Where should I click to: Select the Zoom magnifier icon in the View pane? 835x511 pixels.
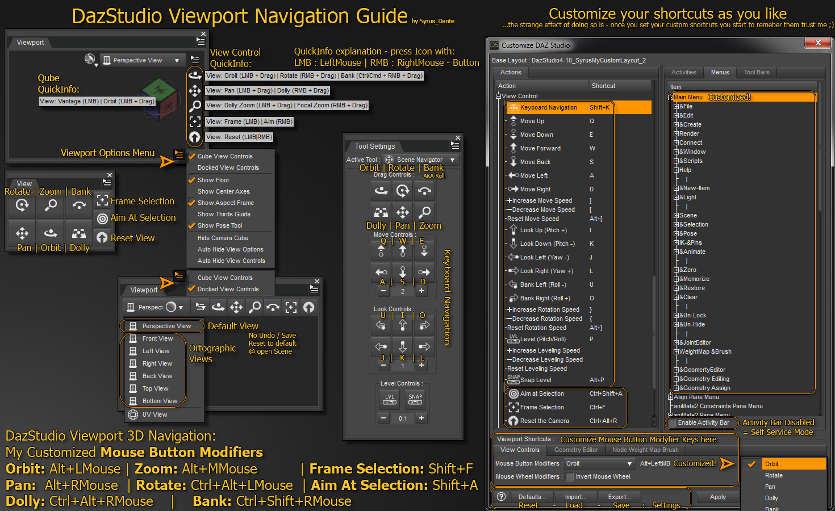pyautogui.click(x=51, y=206)
